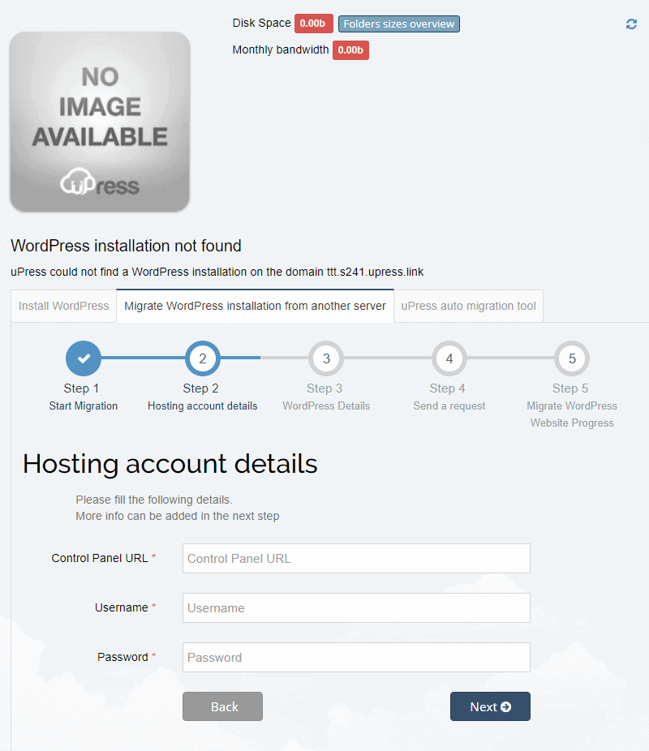The image size is (649, 751).
Task: Proceed with the Next button
Action: pyautogui.click(x=490, y=706)
